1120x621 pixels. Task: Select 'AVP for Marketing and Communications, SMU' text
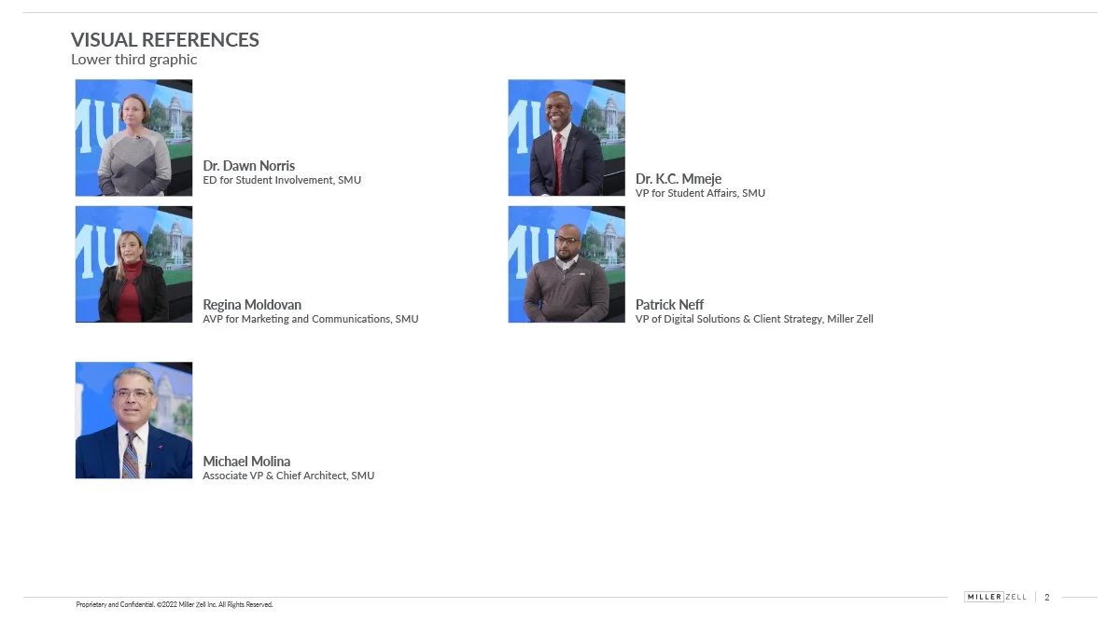pyautogui.click(x=311, y=319)
